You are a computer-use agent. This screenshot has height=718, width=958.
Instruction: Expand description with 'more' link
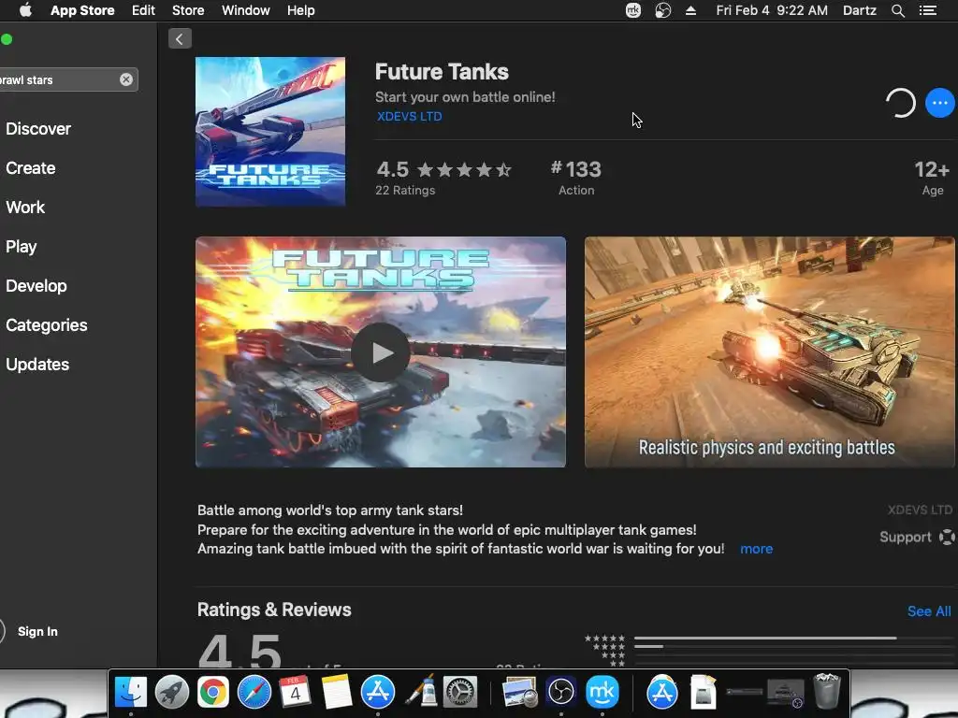tap(756, 549)
